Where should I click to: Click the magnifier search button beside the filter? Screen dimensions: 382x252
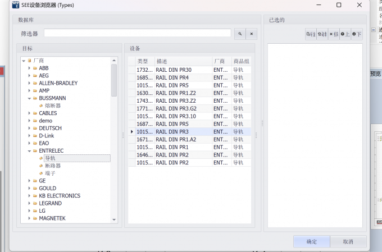tap(240, 34)
